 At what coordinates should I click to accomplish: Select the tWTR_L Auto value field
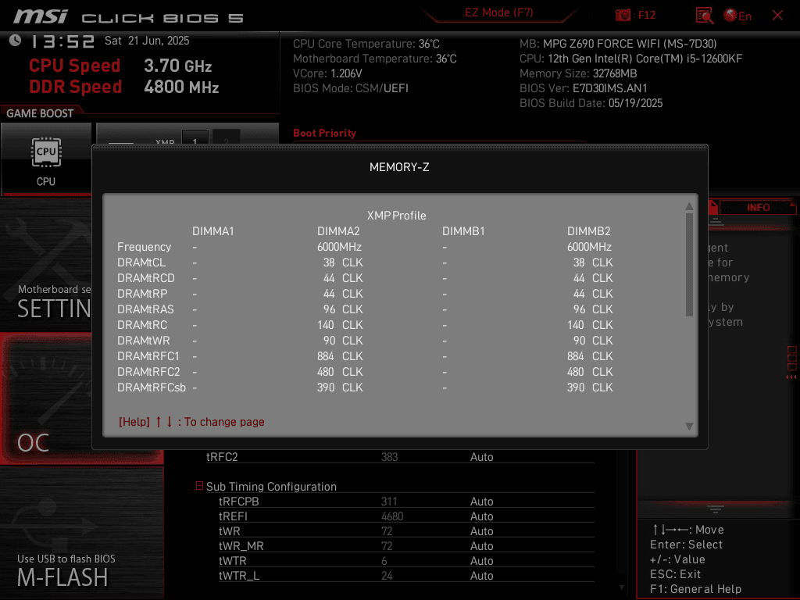point(481,576)
